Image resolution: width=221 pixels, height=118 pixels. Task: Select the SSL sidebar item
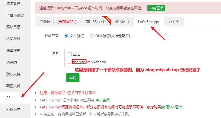pyautogui.click(x=15, y=98)
